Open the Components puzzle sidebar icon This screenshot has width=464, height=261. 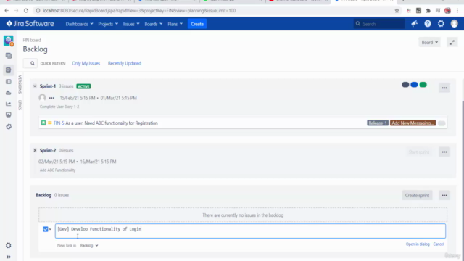click(8, 127)
